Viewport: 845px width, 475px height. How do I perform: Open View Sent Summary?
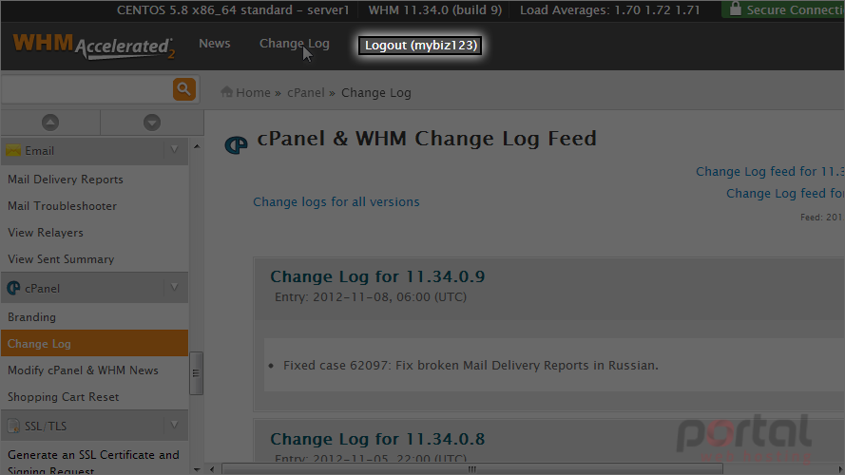[61, 259]
